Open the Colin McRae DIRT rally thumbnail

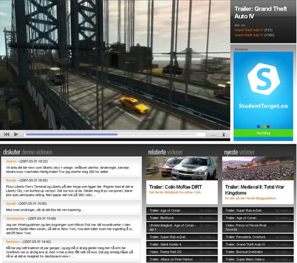(x=182, y=169)
